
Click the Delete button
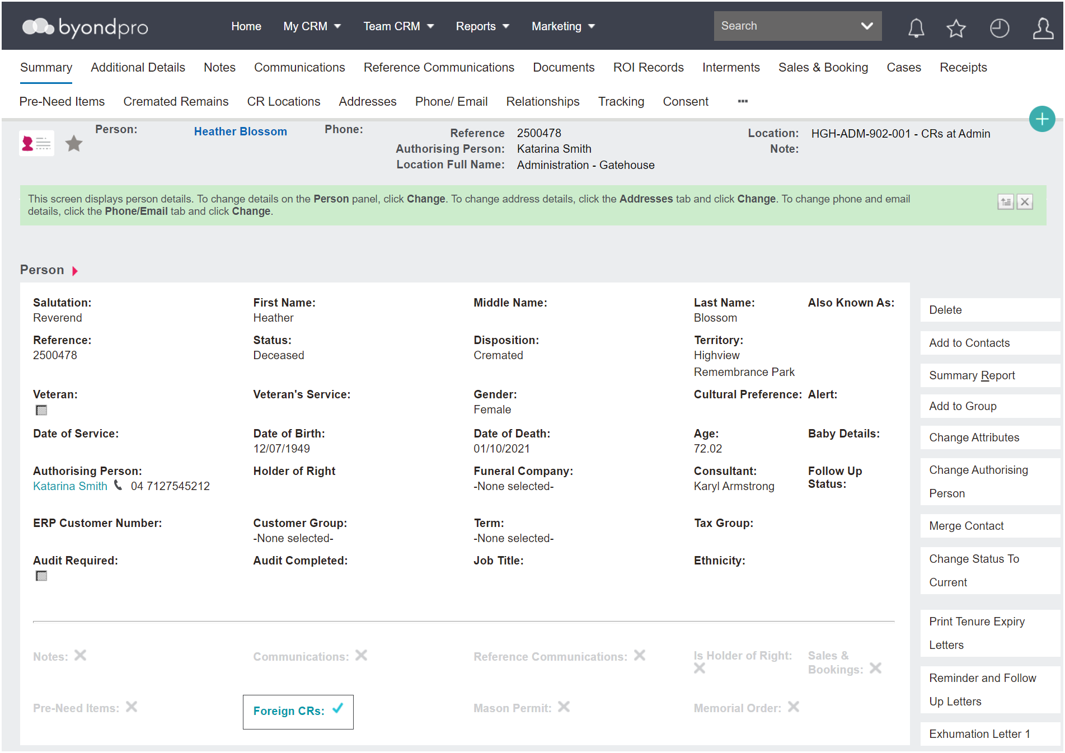point(990,310)
